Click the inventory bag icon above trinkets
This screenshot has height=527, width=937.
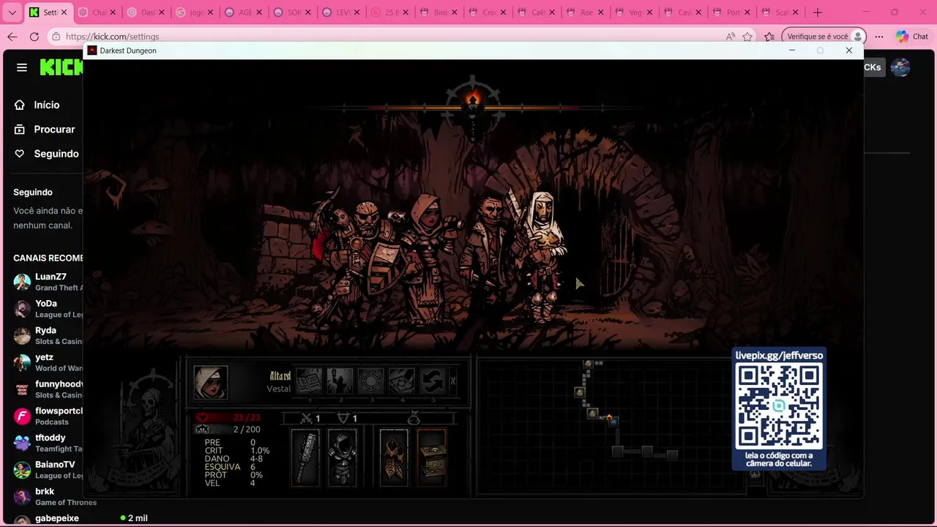(413, 419)
